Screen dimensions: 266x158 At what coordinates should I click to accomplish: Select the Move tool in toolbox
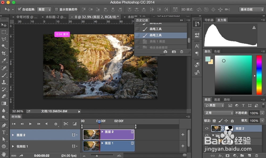[4, 25]
